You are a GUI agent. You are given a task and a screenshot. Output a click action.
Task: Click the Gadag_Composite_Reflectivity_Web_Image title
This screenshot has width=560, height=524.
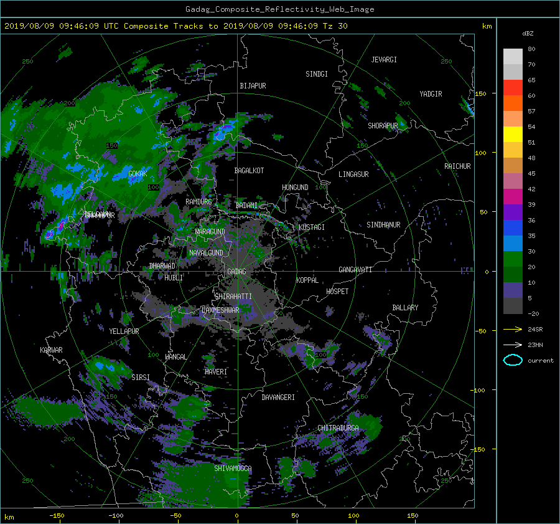279,9
